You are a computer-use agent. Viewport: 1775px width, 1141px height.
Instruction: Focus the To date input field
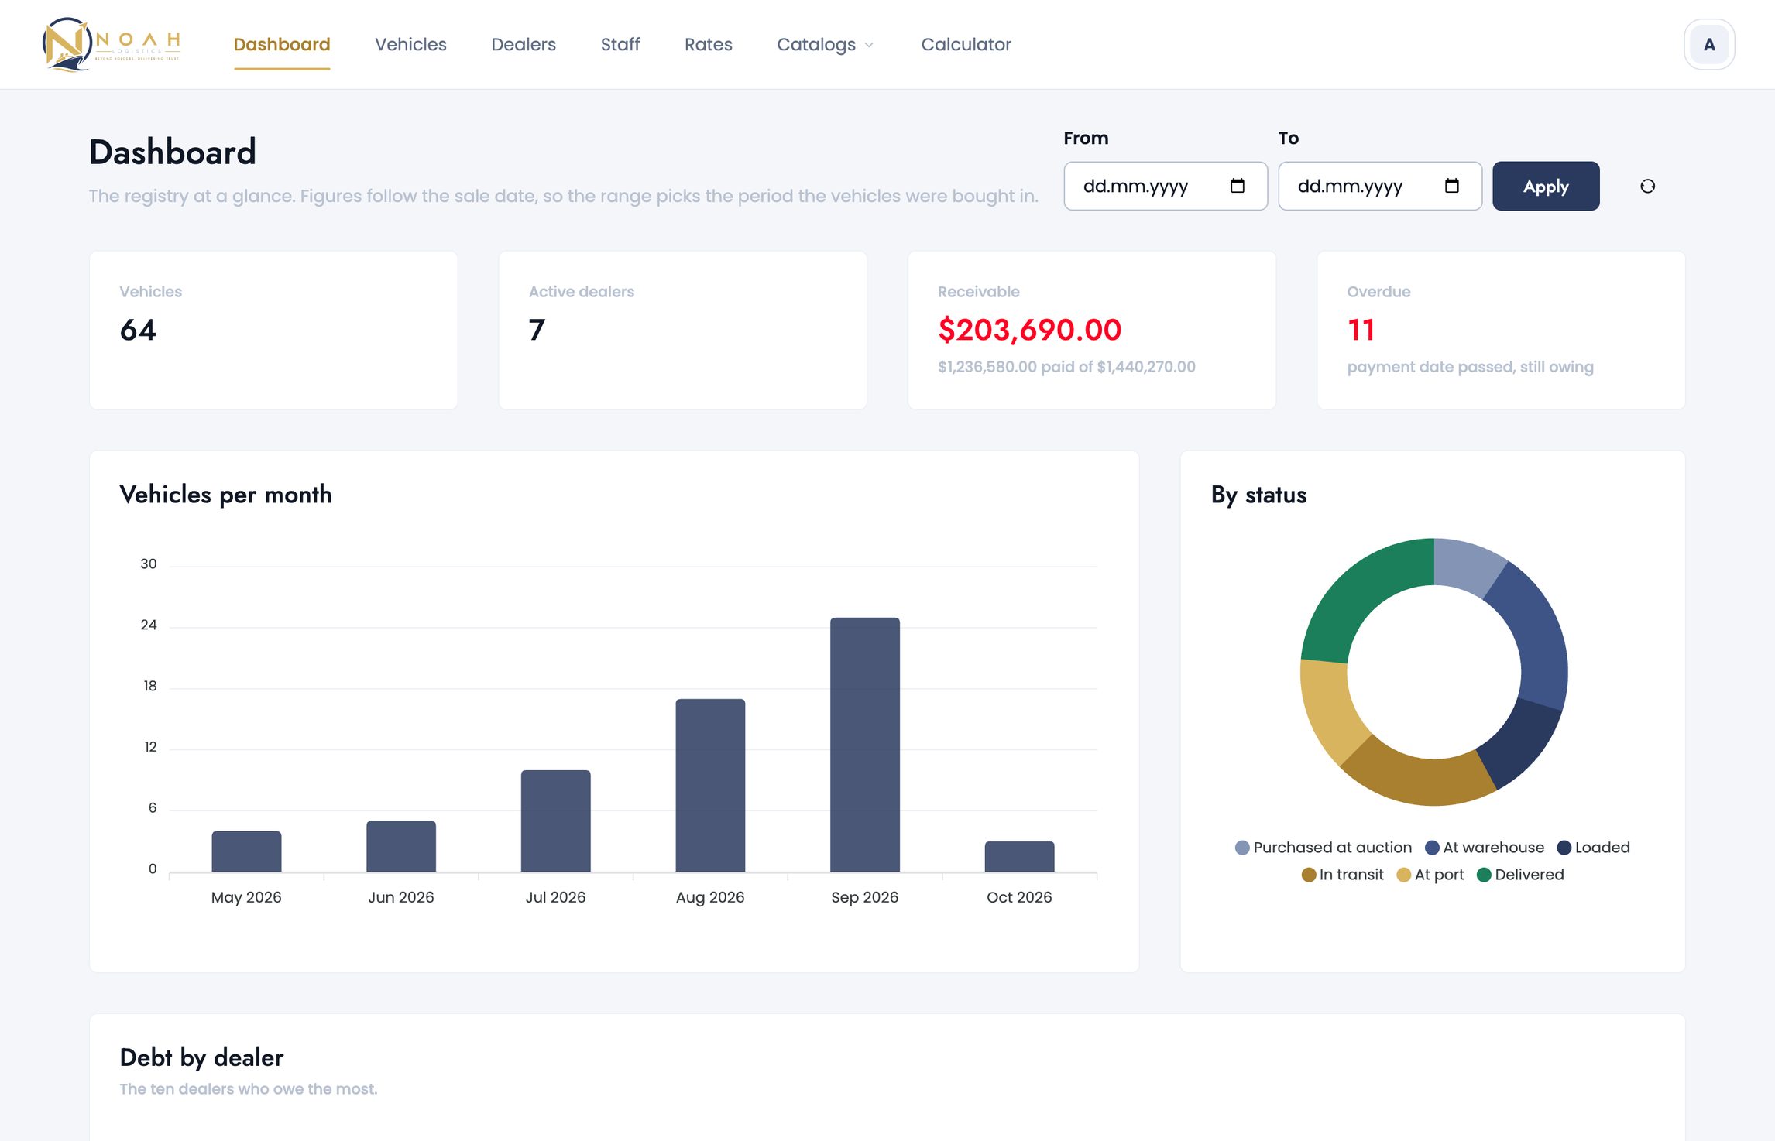[1380, 186]
